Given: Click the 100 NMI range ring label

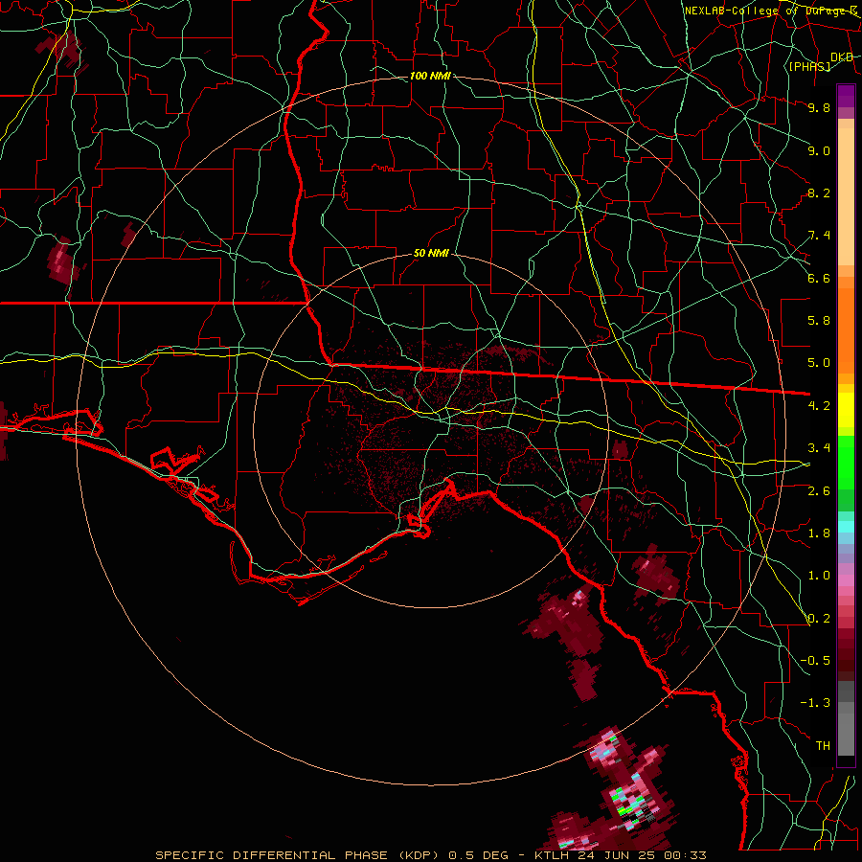Looking at the screenshot, I should (430, 76).
